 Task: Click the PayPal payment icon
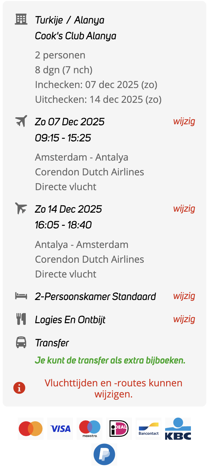[x=104, y=454]
